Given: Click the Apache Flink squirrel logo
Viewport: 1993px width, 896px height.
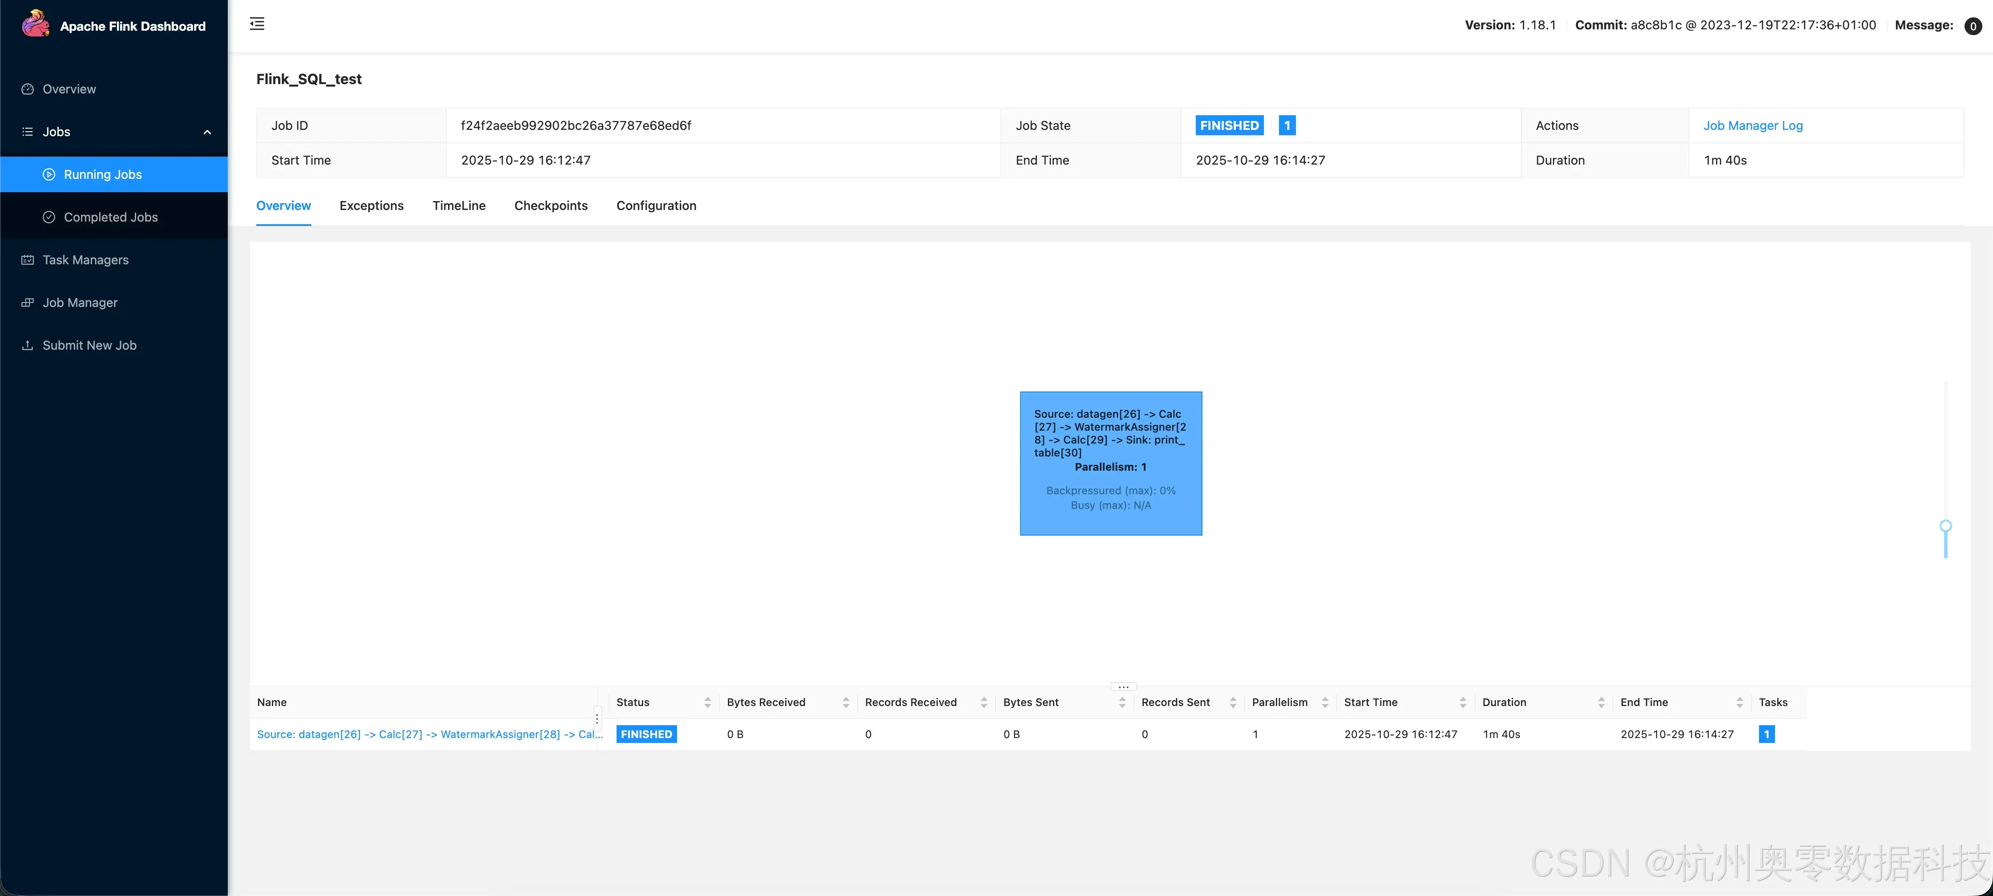Looking at the screenshot, I should [35, 24].
